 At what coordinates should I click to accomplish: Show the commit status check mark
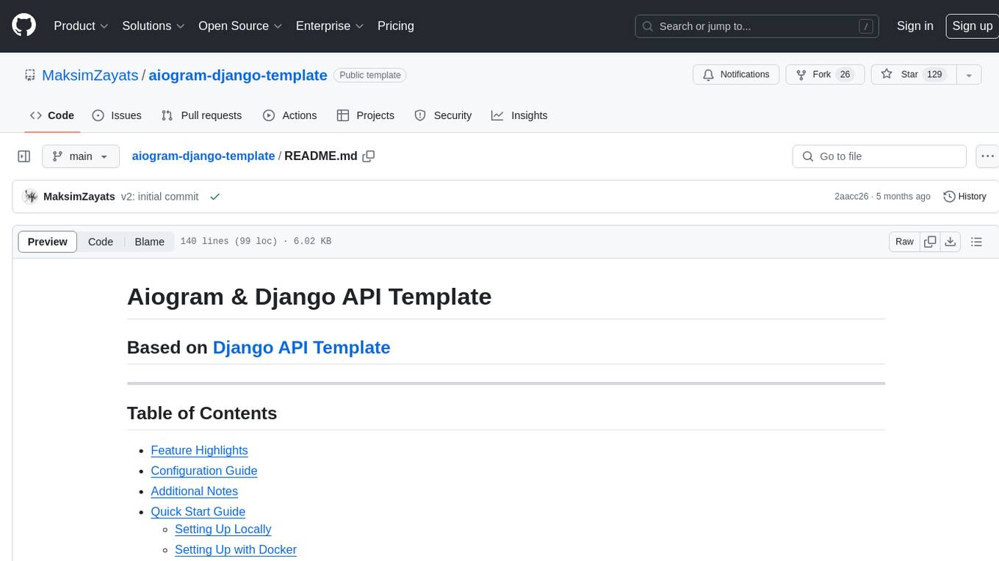tap(214, 197)
